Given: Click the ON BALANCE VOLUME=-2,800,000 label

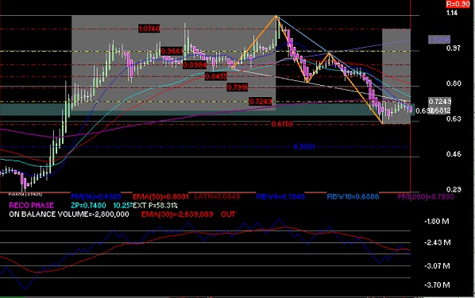Looking at the screenshot, I should (69, 215).
